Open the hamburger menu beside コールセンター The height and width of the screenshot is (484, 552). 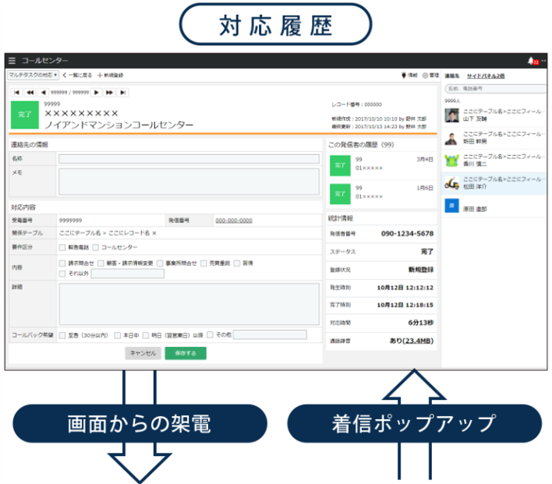[12, 61]
